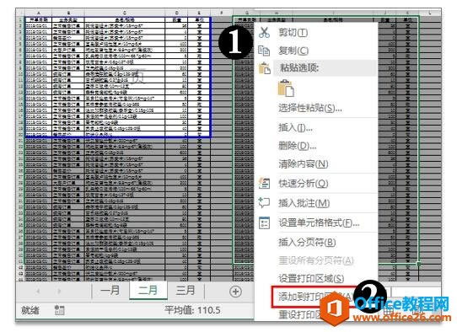Add a new sheet with plus icon
Viewport: 457px width, 332px height.
point(235,292)
